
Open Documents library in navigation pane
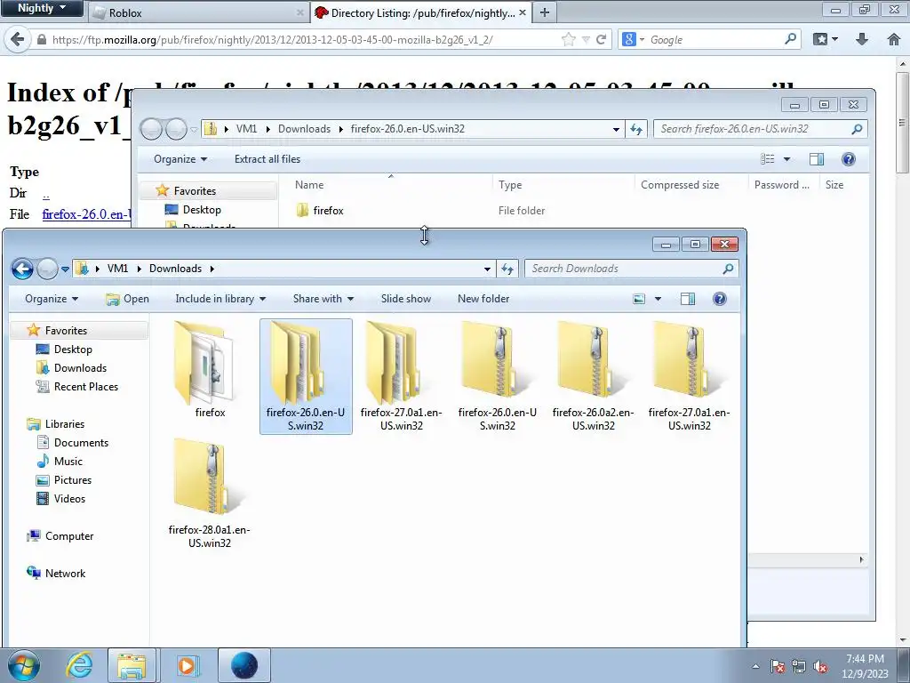click(81, 443)
